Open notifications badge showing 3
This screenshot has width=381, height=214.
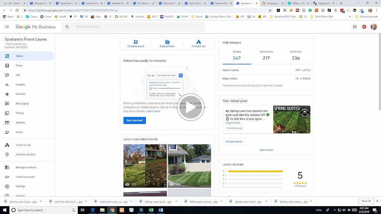click(364, 27)
